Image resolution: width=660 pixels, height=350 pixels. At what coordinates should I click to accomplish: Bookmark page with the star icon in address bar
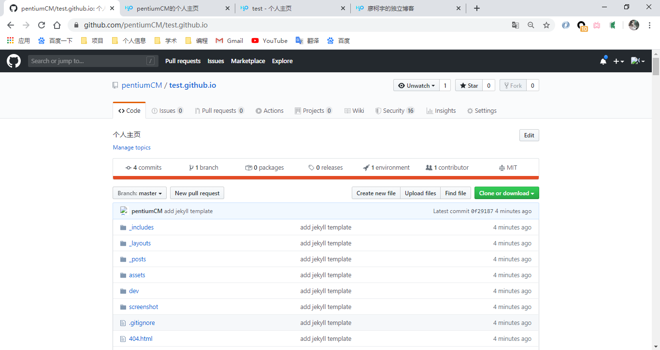(546, 25)
